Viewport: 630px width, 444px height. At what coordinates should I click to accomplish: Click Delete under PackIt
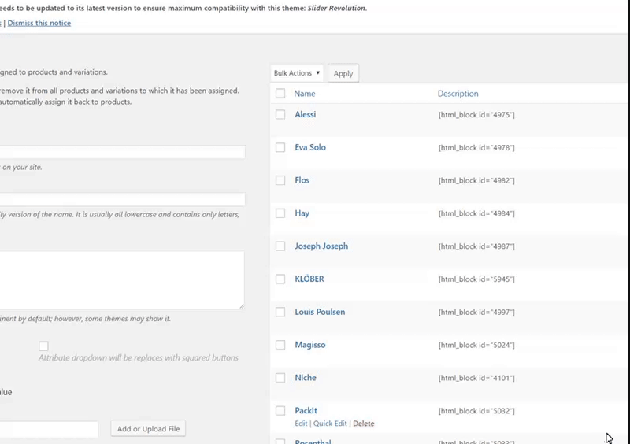364,424
